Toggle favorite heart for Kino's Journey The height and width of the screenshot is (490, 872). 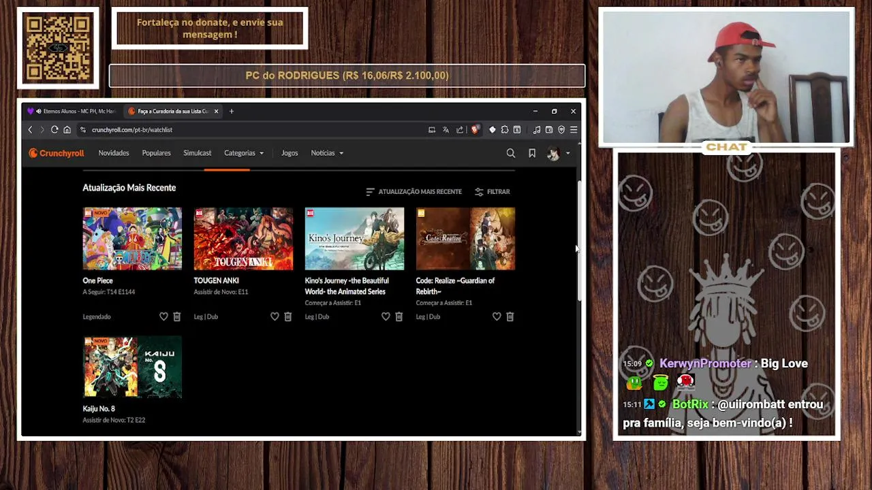coord(386,316)
